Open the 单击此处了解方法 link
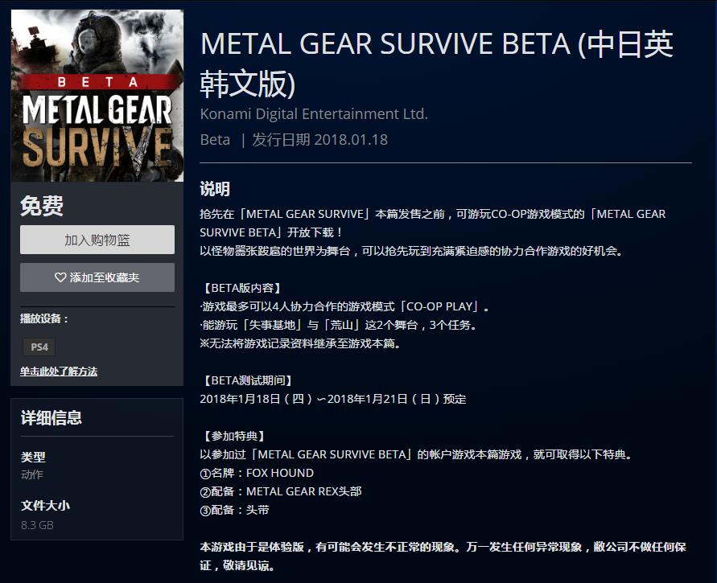This screenshot has height=583, width=717. [x=59, y=372]
